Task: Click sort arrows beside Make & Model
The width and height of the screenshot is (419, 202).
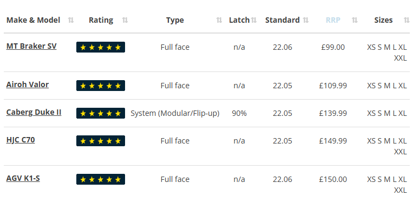Action: (x=71, y=20)
